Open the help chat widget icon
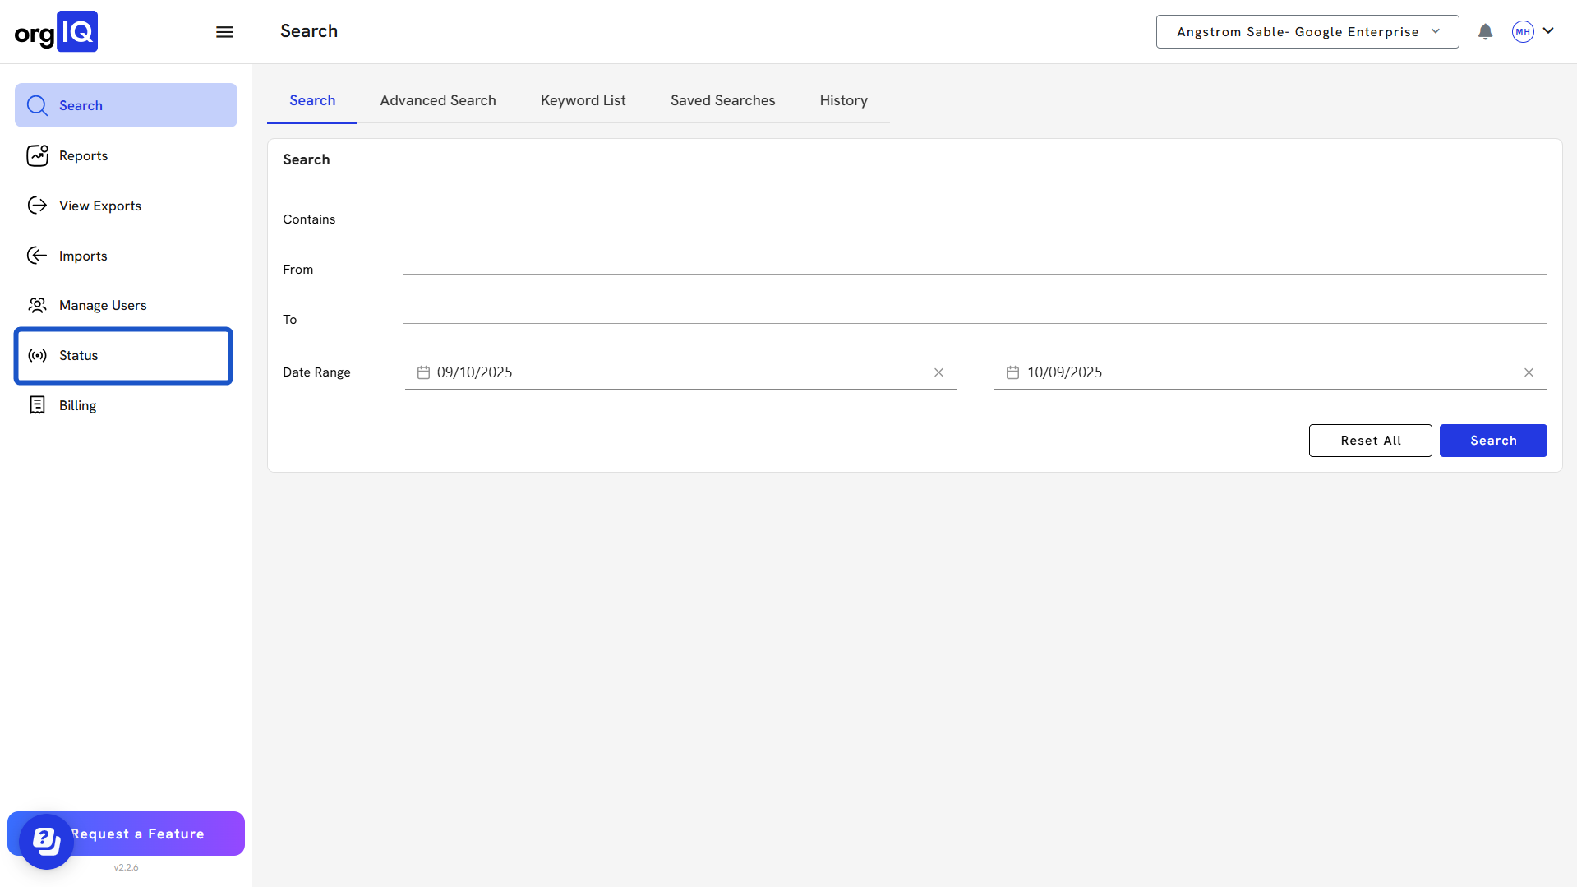 click(46, 841)
